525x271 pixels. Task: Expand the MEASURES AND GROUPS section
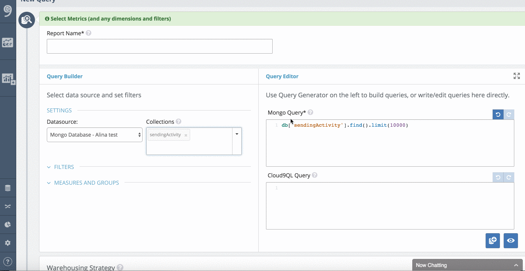point(83,183)
